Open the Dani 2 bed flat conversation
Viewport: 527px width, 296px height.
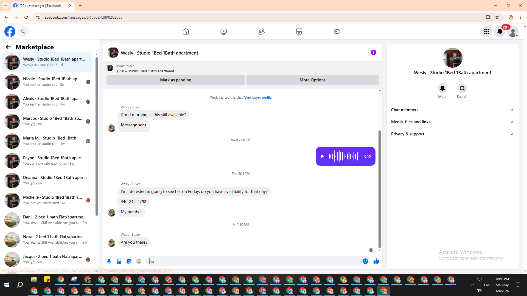coord(47,220)
